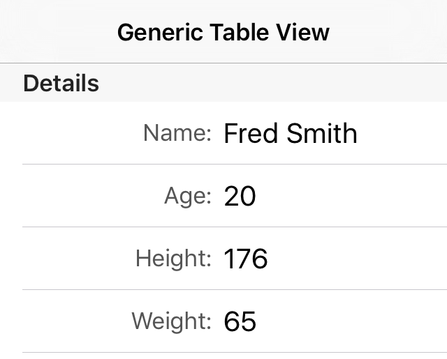
Task: Select the weight value 65
Action: click(240, 322)
